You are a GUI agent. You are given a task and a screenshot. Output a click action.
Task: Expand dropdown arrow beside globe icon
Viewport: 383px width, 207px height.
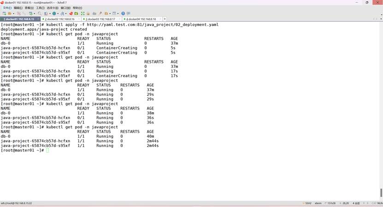58,14
